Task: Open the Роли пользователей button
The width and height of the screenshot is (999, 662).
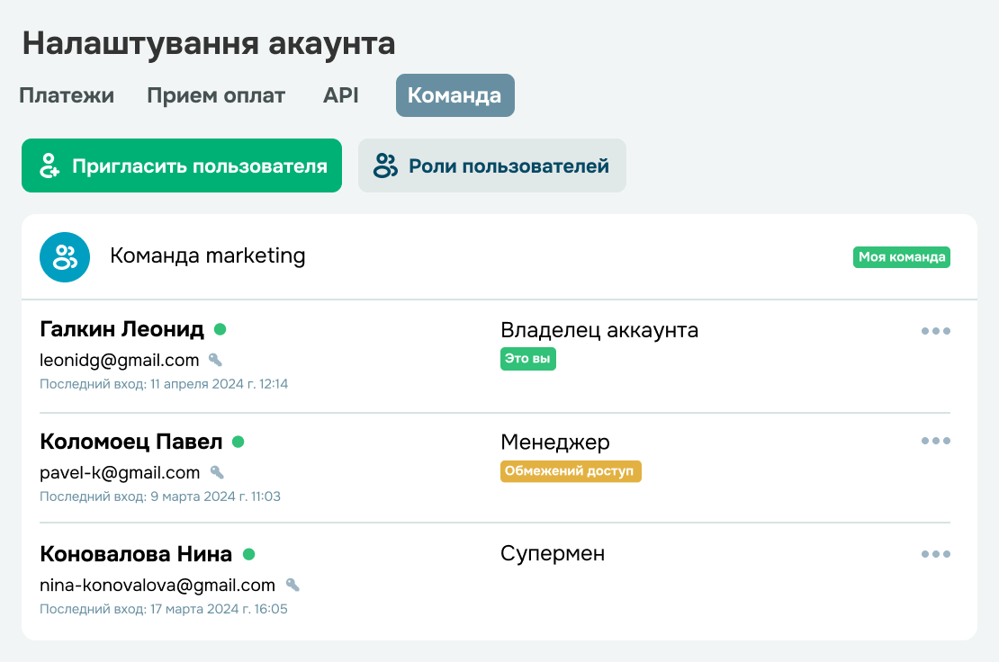Action: [x=492, y=165]
